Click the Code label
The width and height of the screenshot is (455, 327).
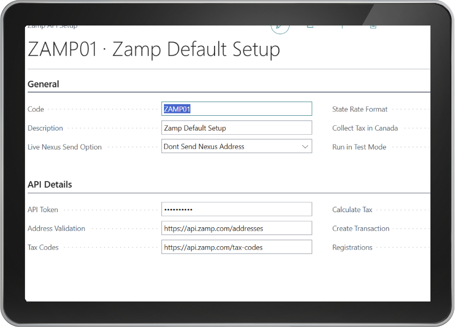pyautogui.click(x=36, y=109)
